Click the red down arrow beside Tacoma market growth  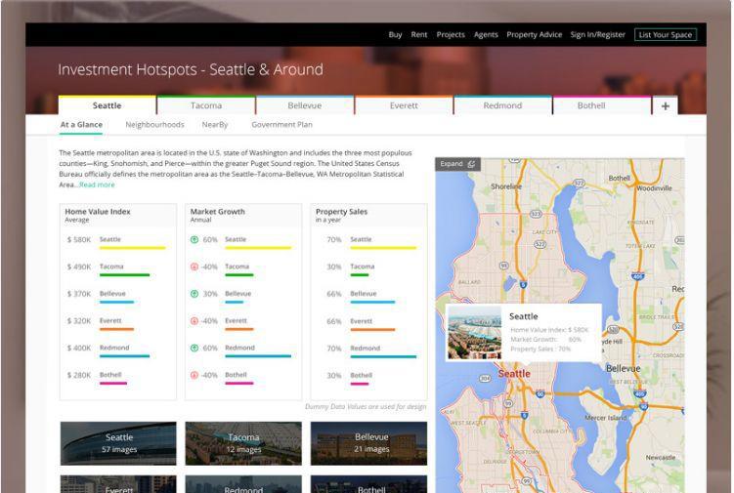click(x=194, y=267)
